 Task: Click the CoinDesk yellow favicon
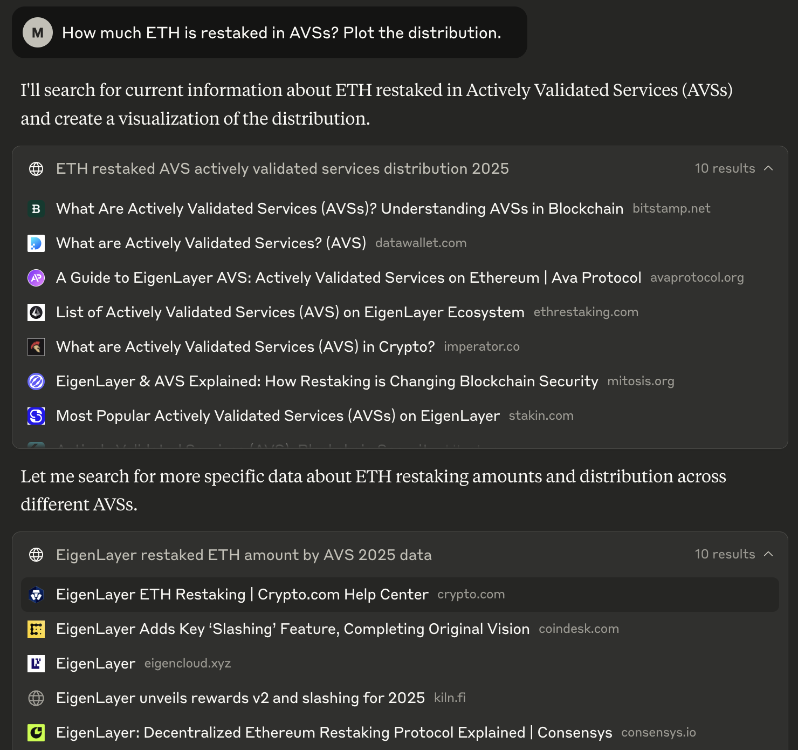point(36,629)
